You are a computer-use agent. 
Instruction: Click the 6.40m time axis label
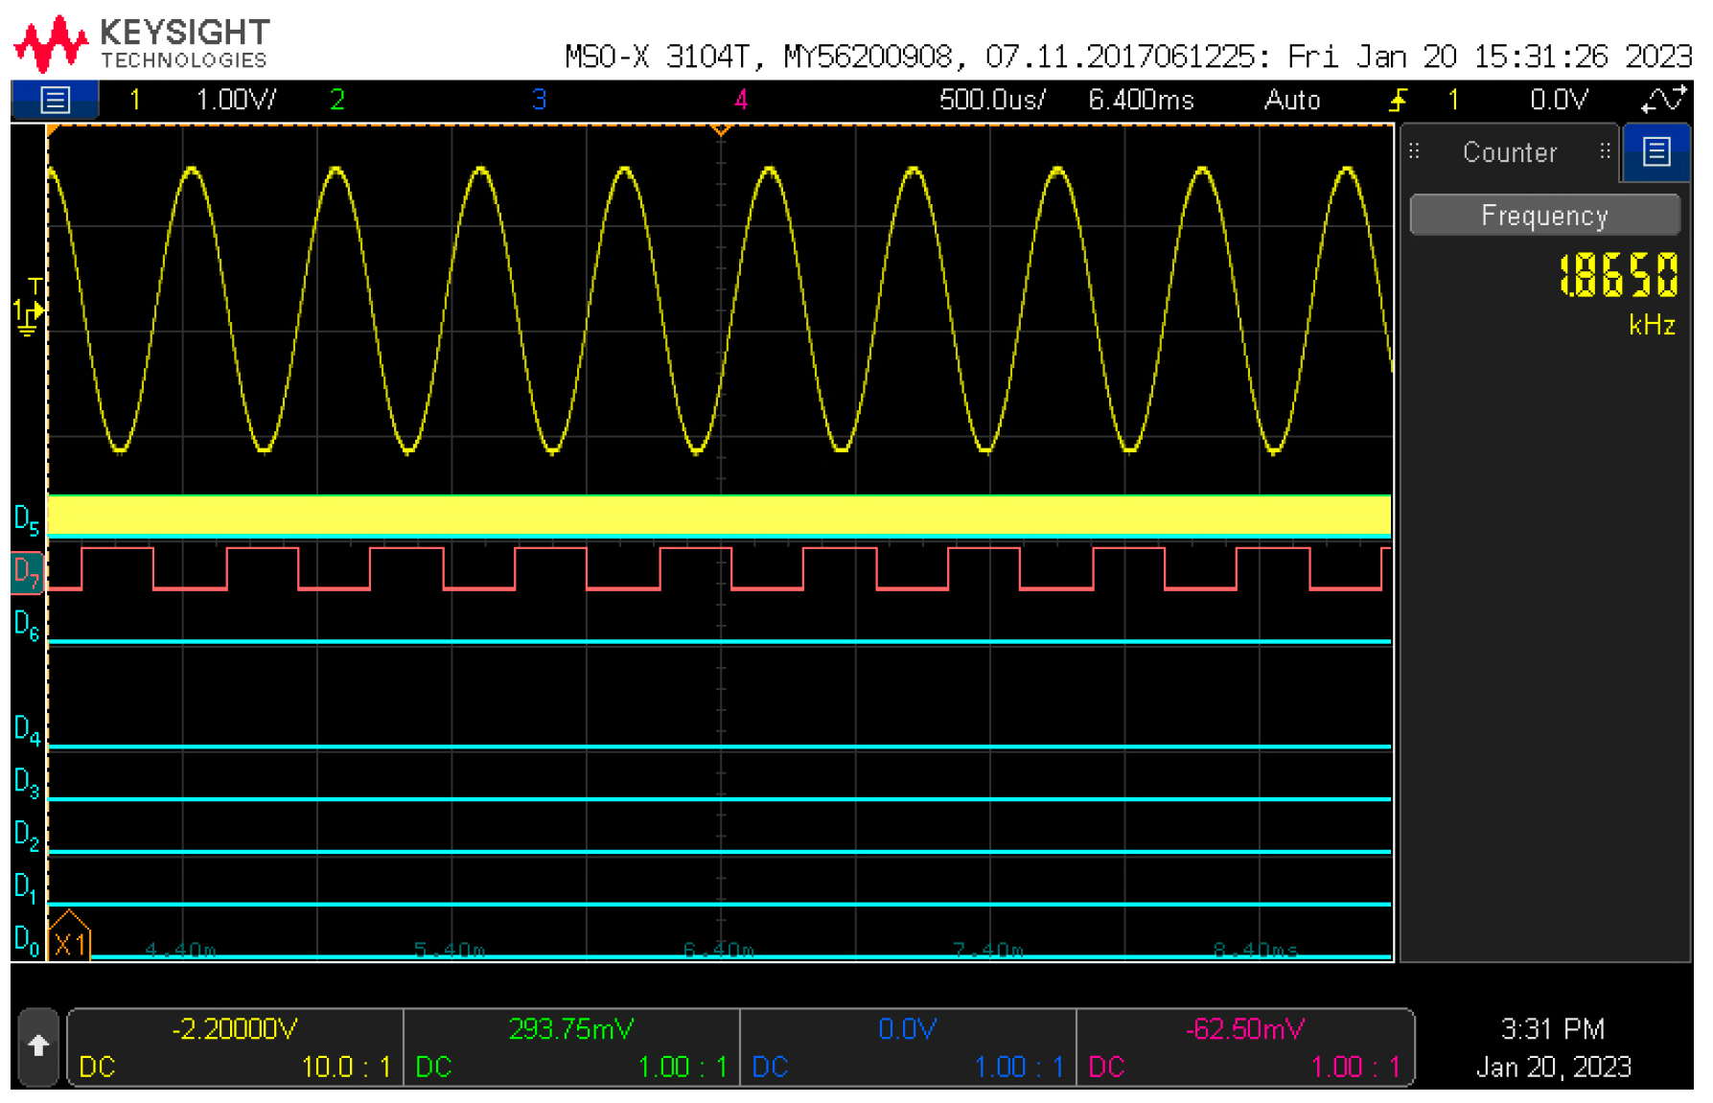point(719,951)
